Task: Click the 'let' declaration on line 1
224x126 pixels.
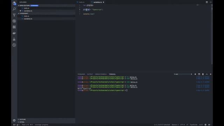Action: coord(84,6)
